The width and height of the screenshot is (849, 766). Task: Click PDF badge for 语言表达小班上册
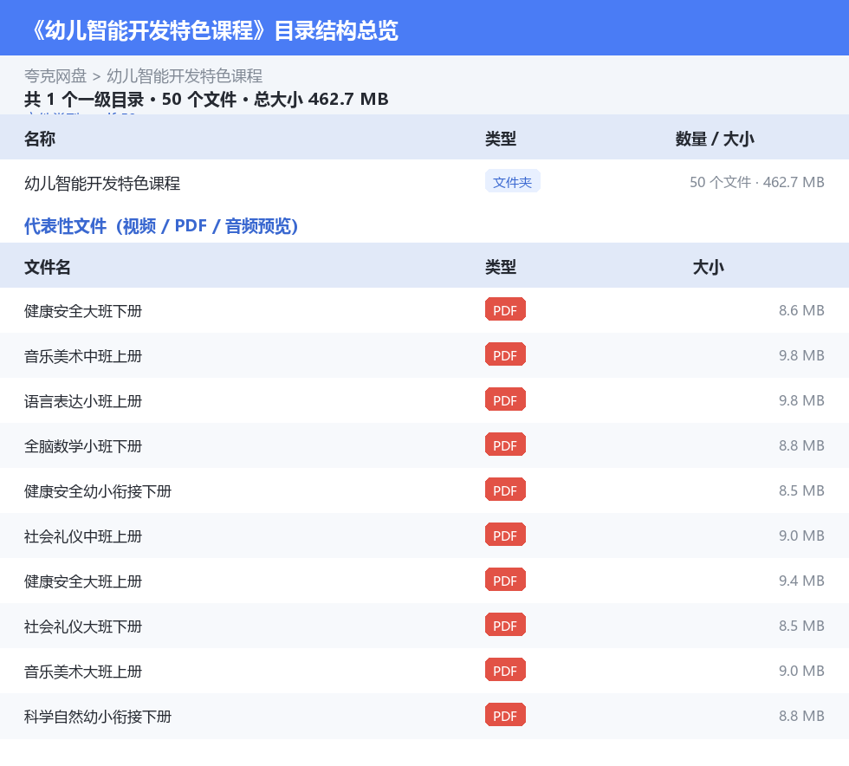[505, 399]
